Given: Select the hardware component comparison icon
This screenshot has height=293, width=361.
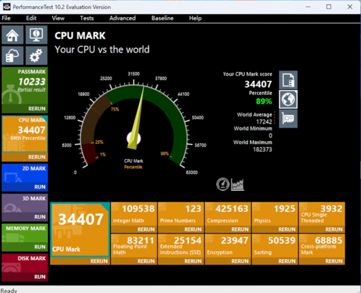Looking at the screenshot, I should [288, 118].
